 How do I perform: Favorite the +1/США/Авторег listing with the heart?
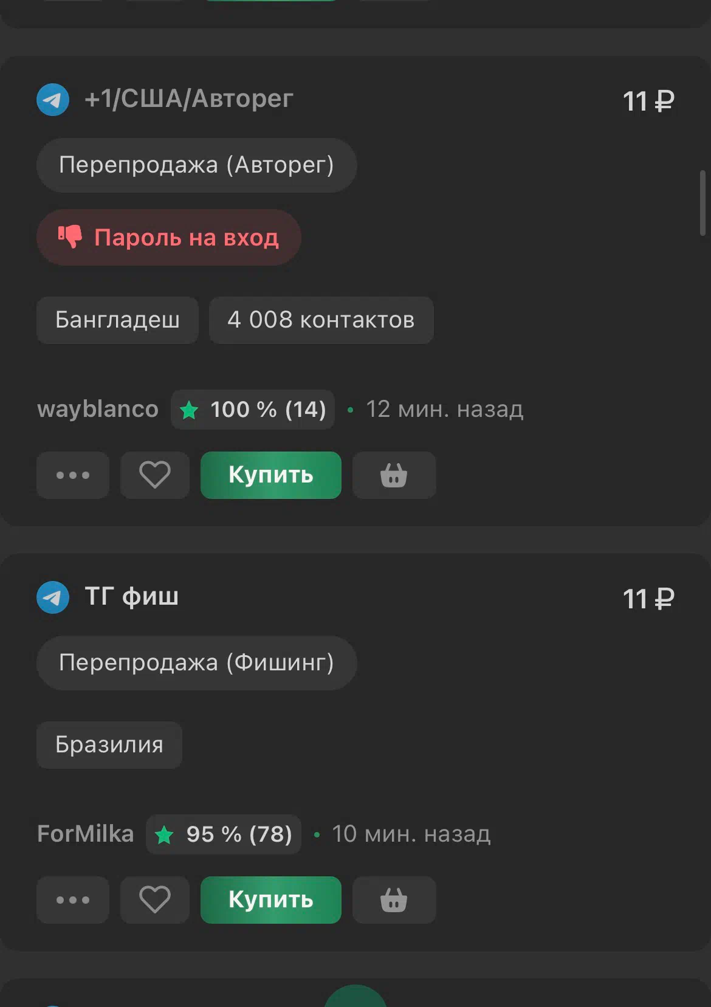[155, 475]
